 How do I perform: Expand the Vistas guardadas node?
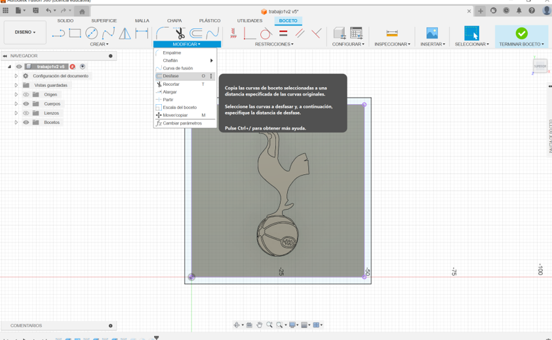tap(16, 85)
